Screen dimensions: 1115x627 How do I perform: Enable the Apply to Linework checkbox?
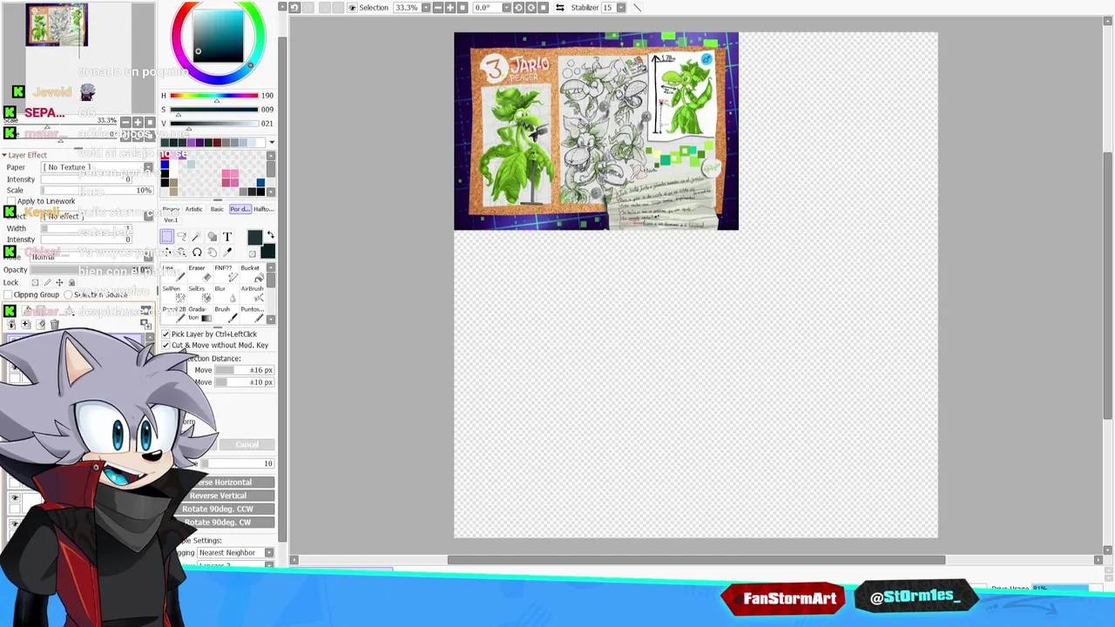pos(11,201)
